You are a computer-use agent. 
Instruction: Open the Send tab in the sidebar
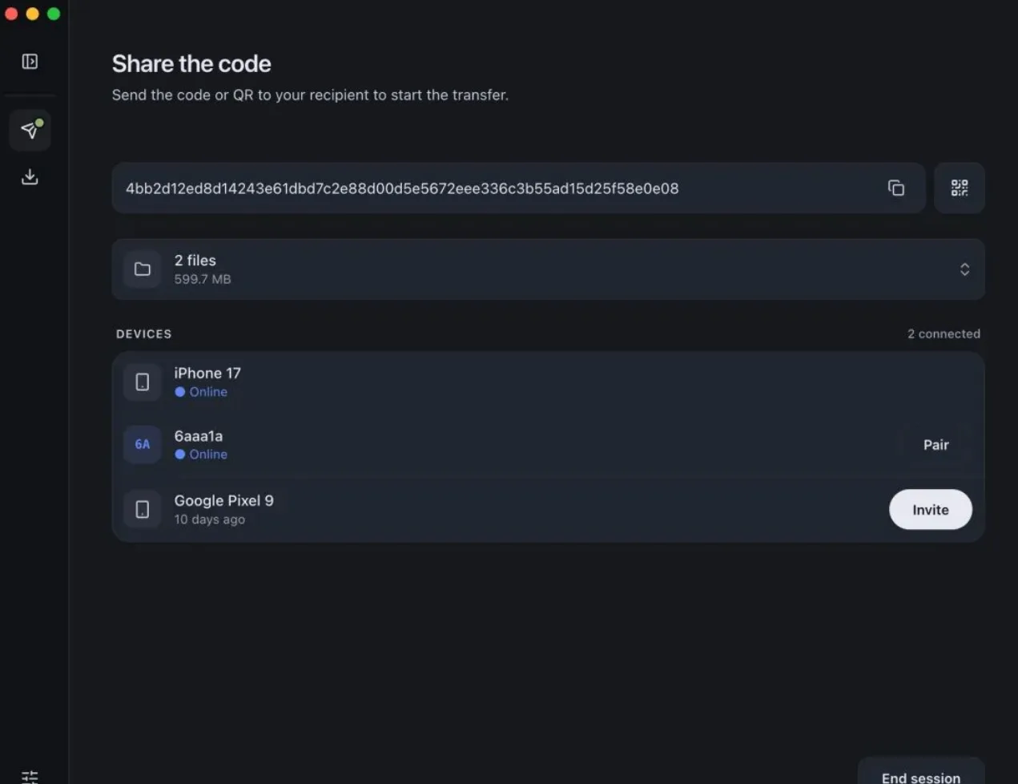pos(30,130)
